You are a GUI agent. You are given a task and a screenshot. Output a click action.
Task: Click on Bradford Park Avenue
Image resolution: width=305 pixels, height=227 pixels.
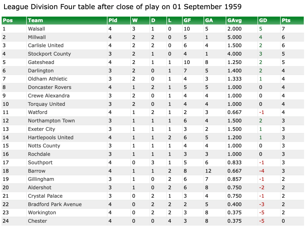55,204
